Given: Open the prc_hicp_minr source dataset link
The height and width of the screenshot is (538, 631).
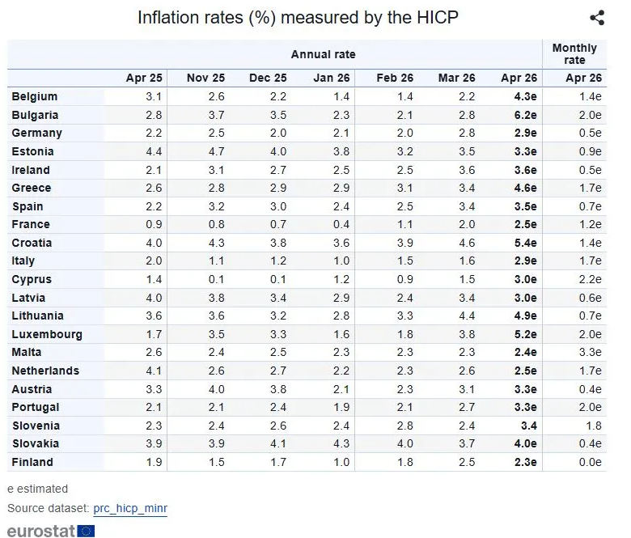Looking at the screenshot, I should pos(130,508).
